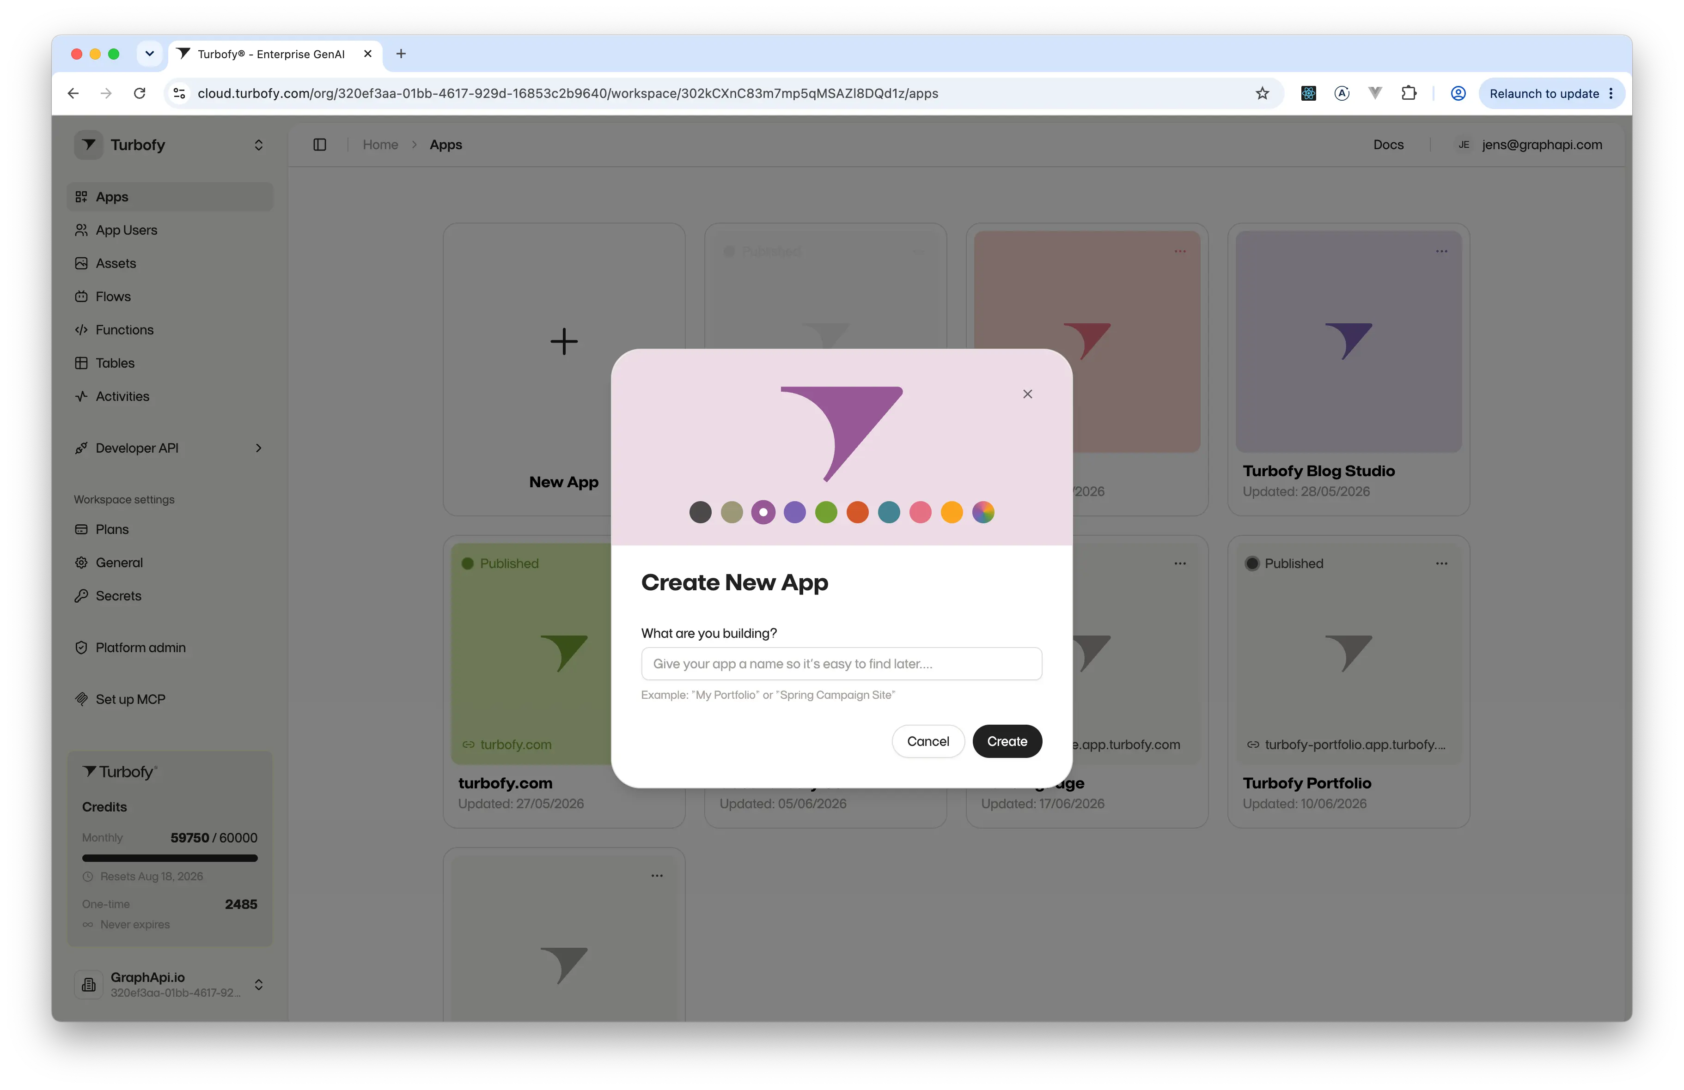Image resolution: width=1684 pixels, height=1090 pixels.
Task: Open the Plans settings page
Action: tap(170, 529)
